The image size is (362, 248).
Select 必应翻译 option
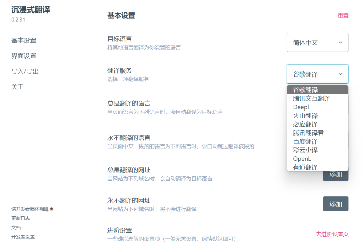pyautogui.click(x=317, y=124)
